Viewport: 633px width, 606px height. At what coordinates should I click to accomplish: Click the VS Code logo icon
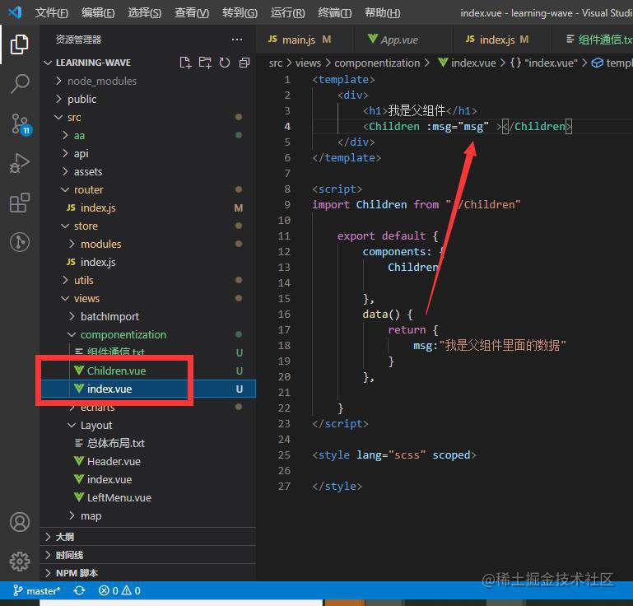point(15,12)
